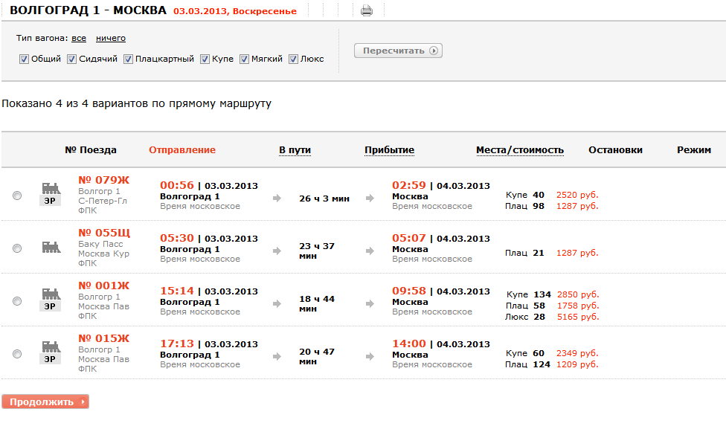Click train icon for train 001Ж
This screenshot has width=726, height=429.
click(x=51, y=293)
